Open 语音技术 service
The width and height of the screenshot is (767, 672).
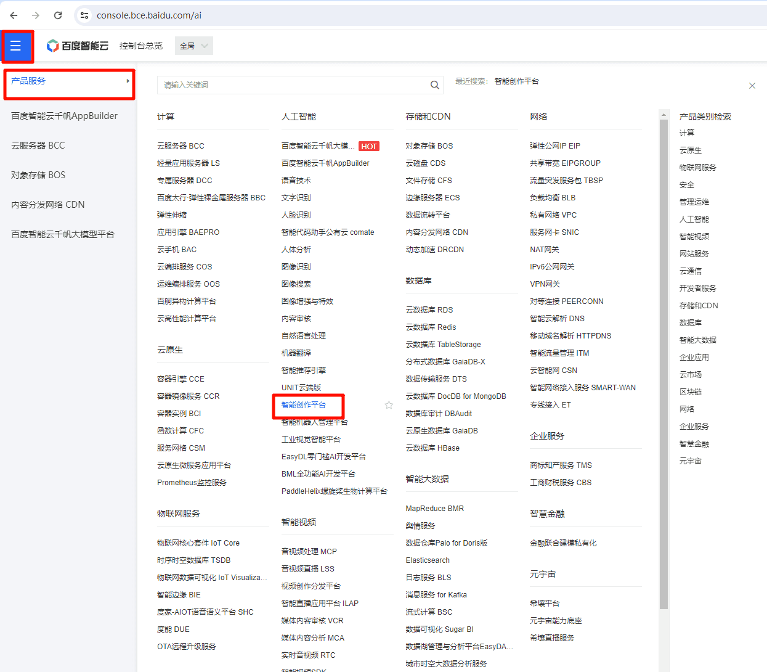(296, 181)
